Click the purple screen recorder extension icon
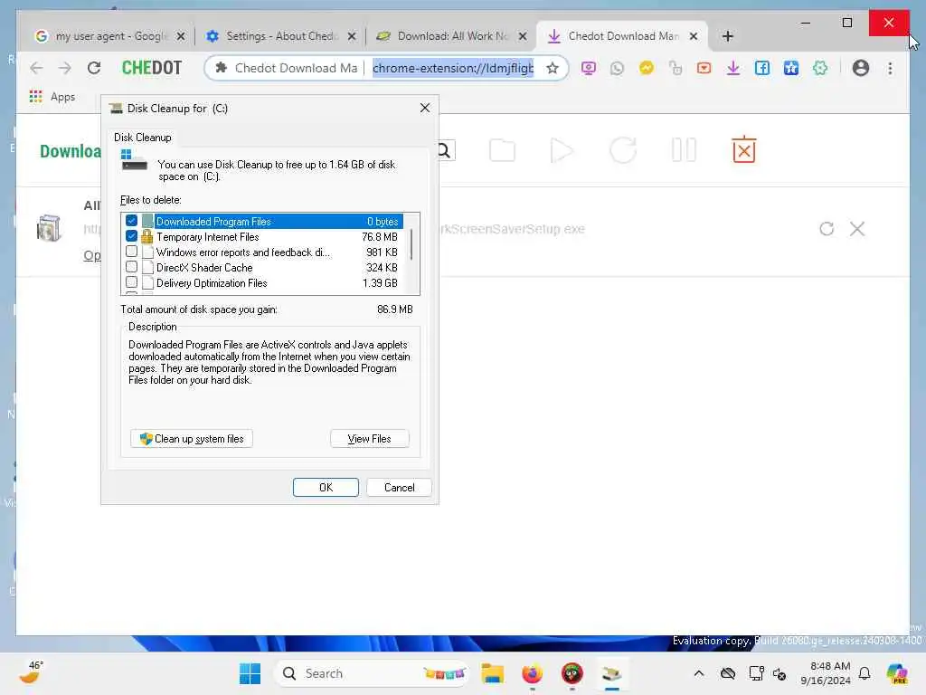This screenshot has height=695, width=926. click(x=588, y=68)
